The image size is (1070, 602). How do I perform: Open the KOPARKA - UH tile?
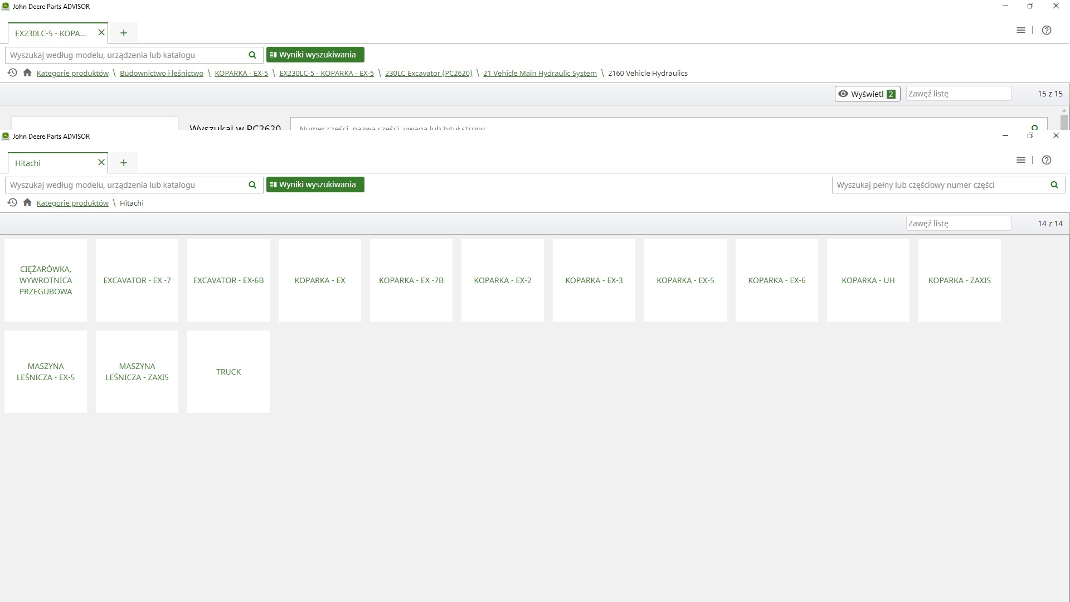(868, 280)
